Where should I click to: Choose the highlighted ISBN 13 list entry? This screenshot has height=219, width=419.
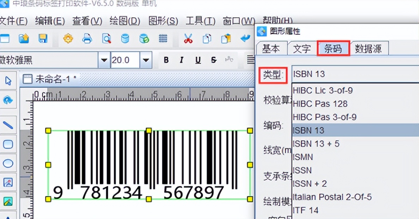tap(356, 130)
